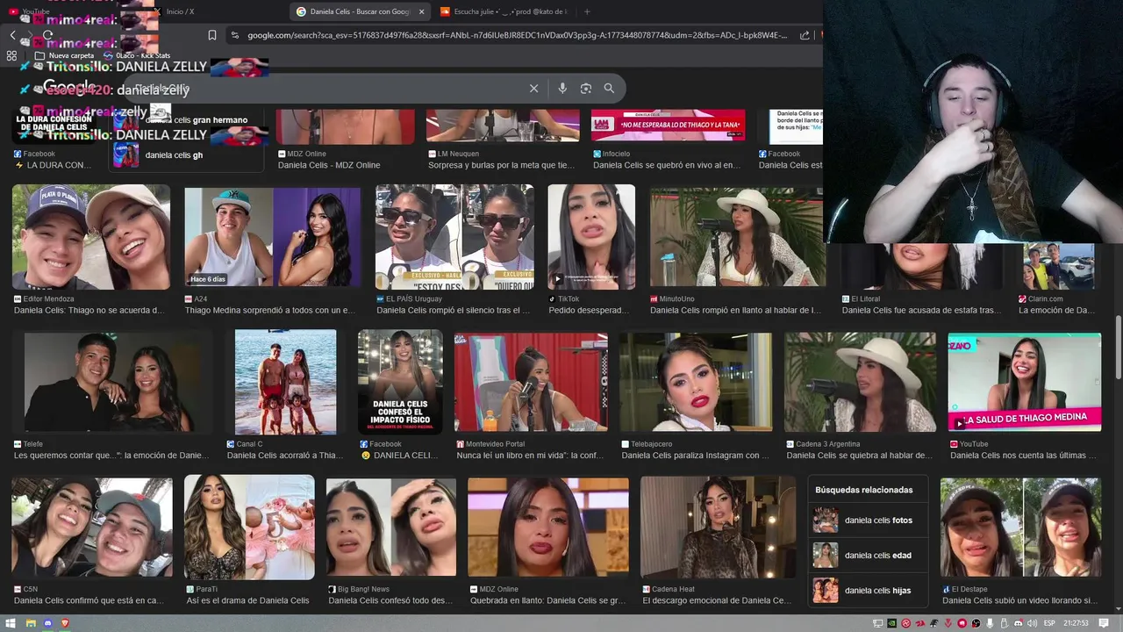Open the EL PAÍS Uruguay sunglasses image
This screenshot has width=1123, height=632.
tap(454, 237)
